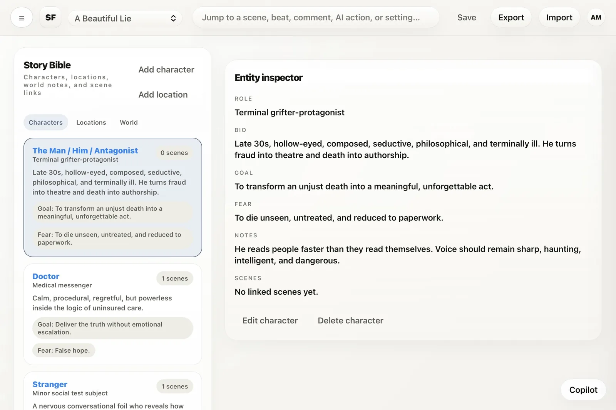Click the Entity inspector heading
The height and width of the screenshot is (410, 616).
(x=269, y=78)
